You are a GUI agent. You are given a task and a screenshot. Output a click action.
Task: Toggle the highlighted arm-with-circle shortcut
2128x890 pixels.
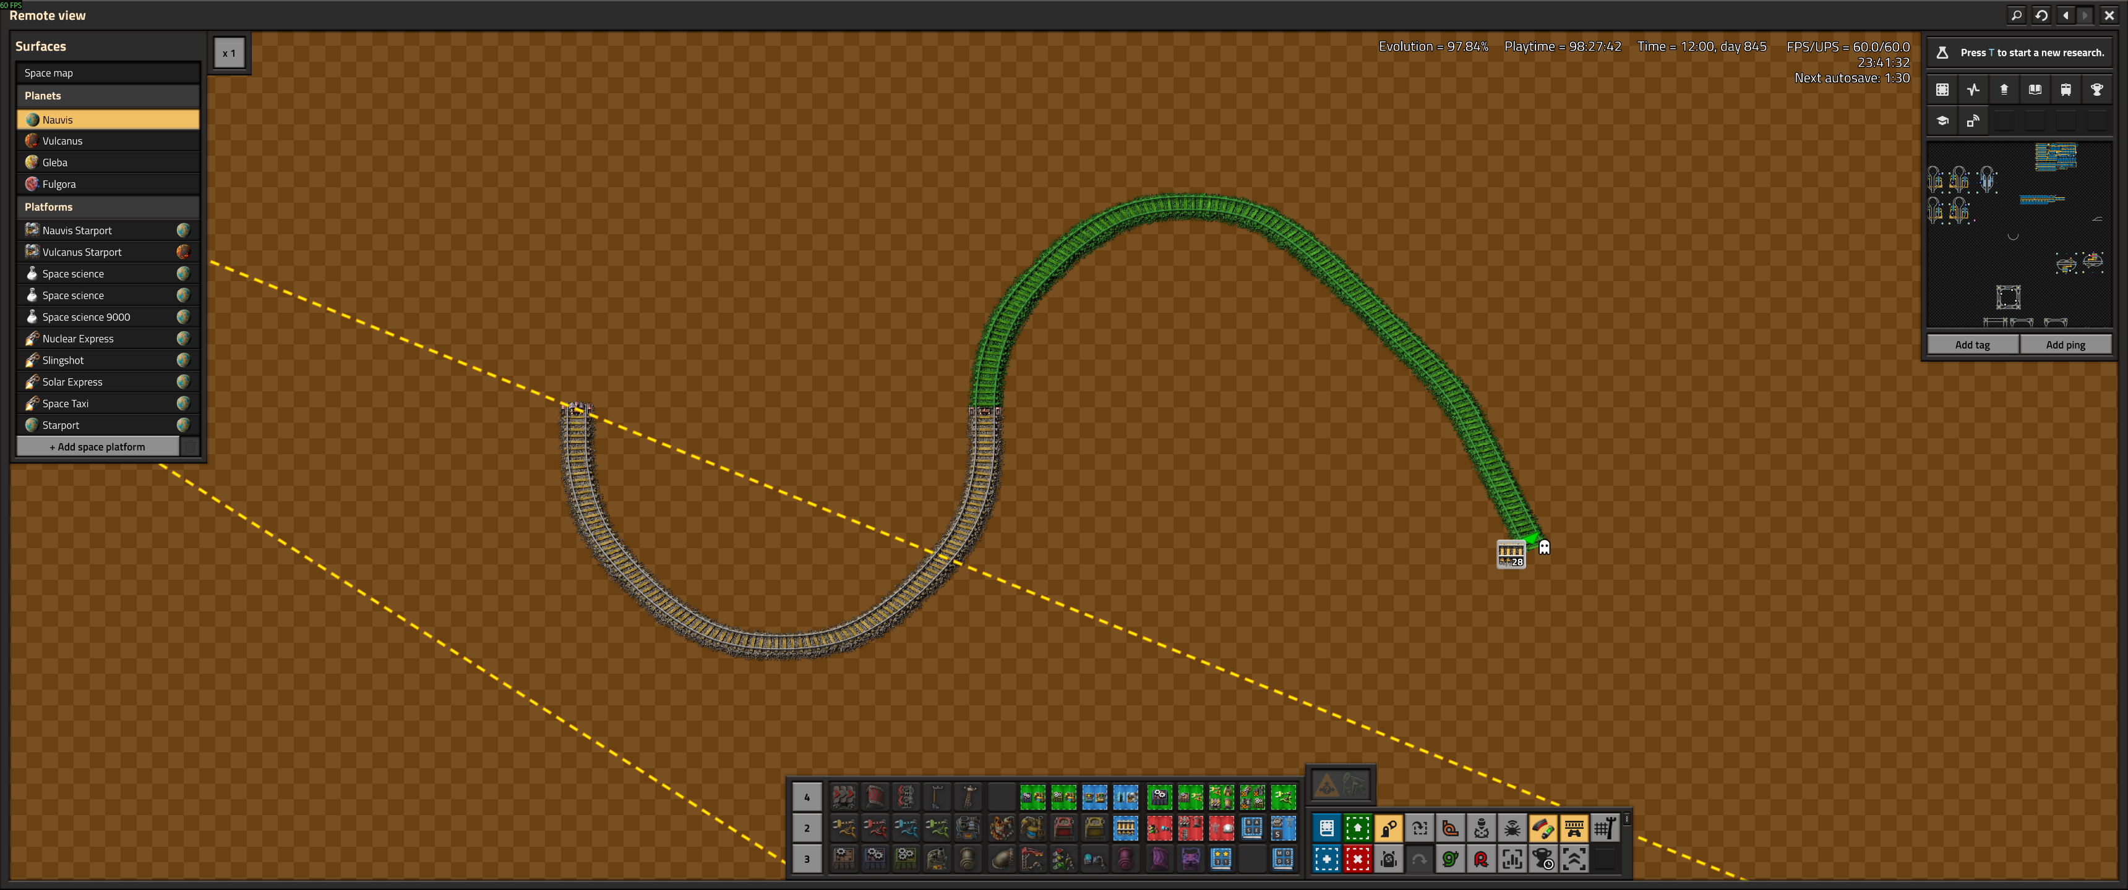(x=1389, y=827)
